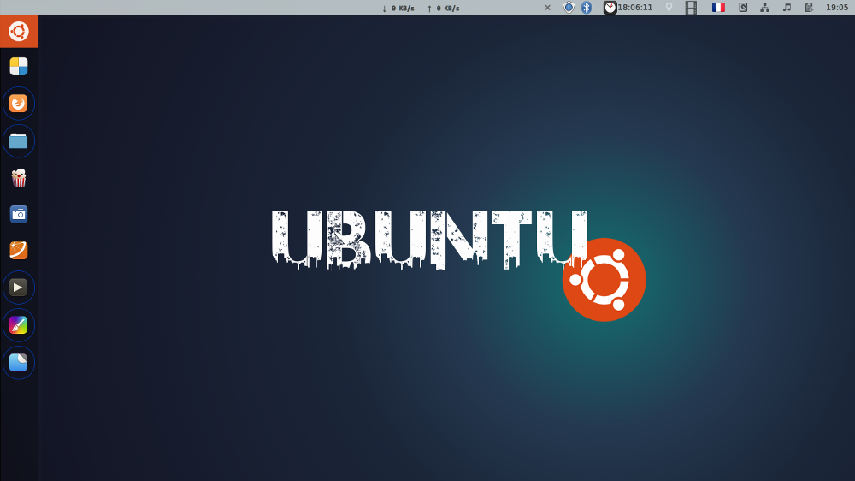Open the blue folder file manager
The width and height of the screenshot is (855, 481).
19,141
